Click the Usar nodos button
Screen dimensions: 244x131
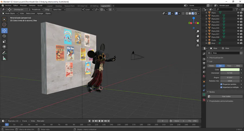225,97
